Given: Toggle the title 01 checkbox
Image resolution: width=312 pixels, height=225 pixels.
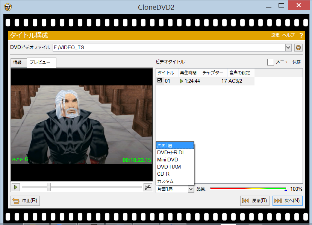Looking at the screenshot, I should tap(160, 81).
